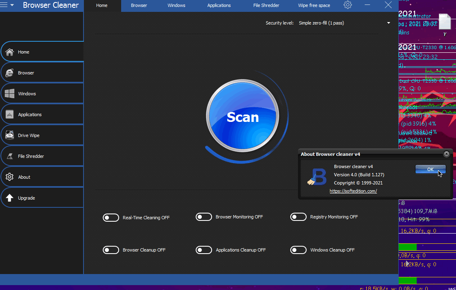Click the About sidebar label
Image resolution: width=456 pixels, height=290 pixels.
24,177
